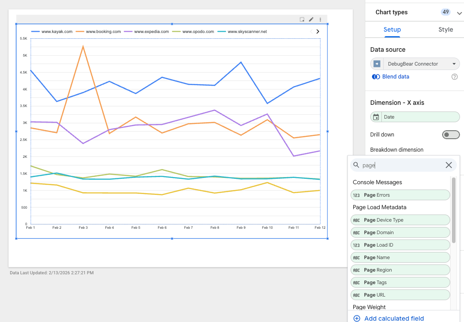Screen dimensions: 464x322
Task: Click the Blend data link
Action: (395, 77)
